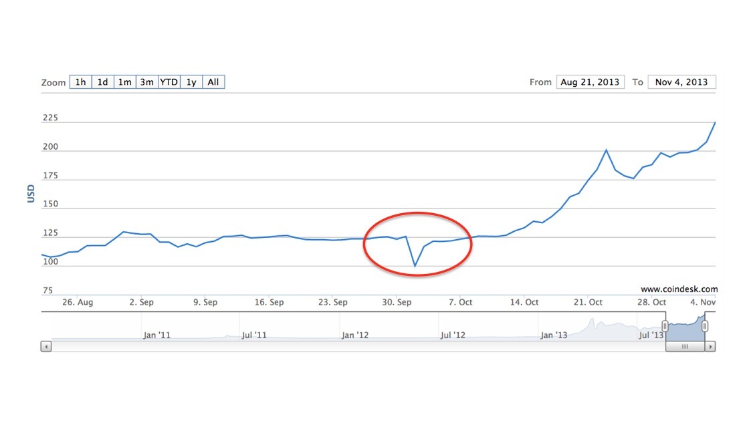Grab the navigator's left range handle
This screenshot has width=749, height=441.
665,326
